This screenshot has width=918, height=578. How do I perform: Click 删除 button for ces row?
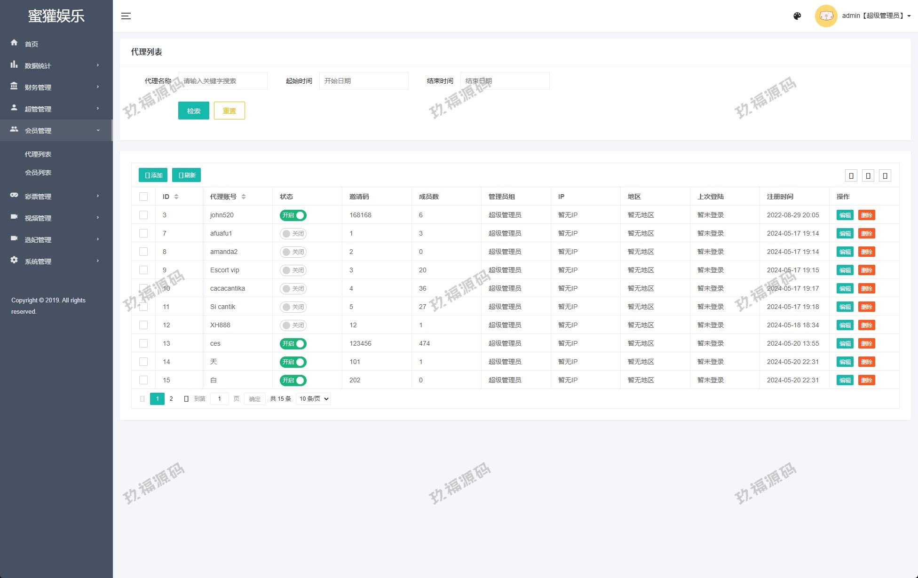pos(866,344)
